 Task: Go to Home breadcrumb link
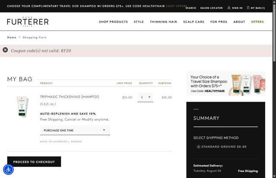(12, 37)
